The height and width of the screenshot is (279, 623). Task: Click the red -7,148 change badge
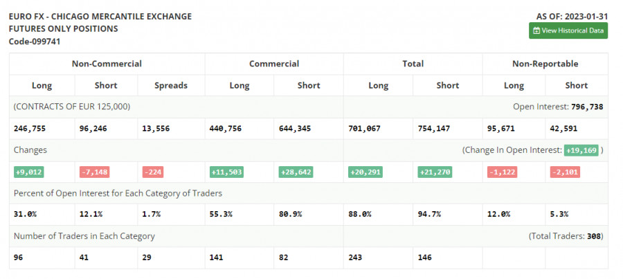point(94,172)
